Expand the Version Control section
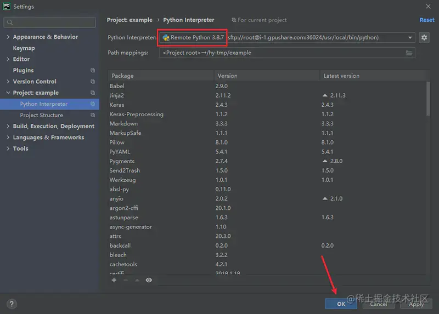Image resolution: width=439 pixels, height=314 pixels. (8, 81)
